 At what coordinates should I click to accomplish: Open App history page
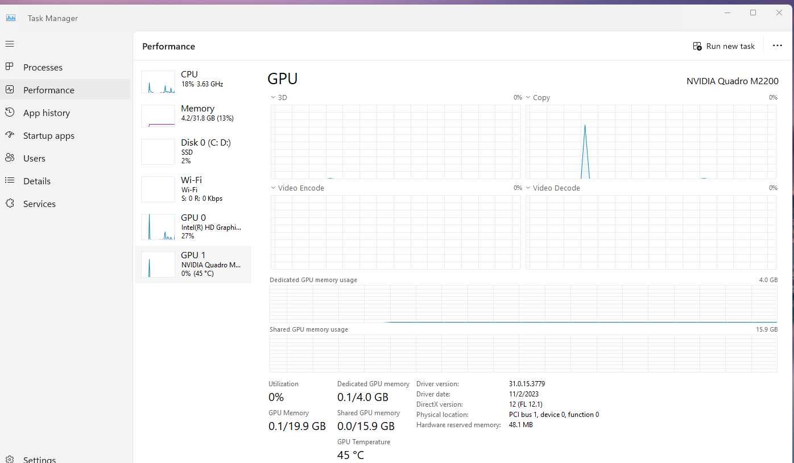click(65, 113)
